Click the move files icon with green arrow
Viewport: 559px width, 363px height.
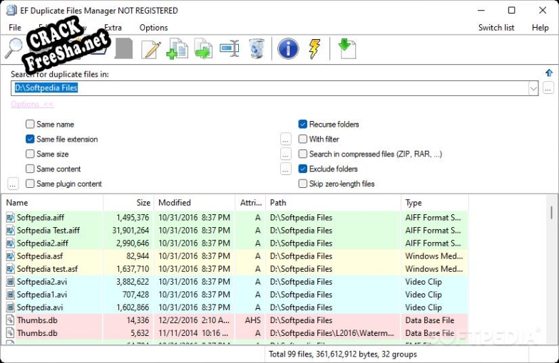pos(204,48)
